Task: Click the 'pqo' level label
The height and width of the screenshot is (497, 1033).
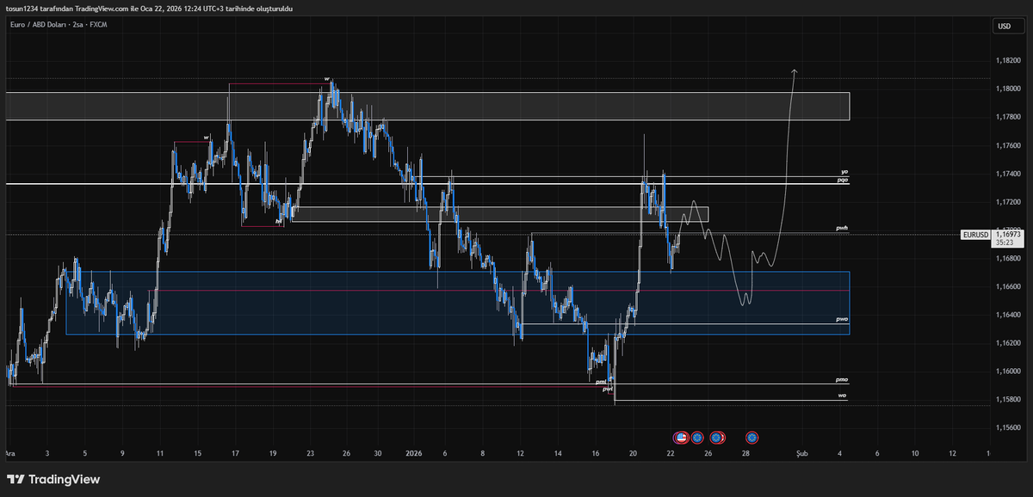Action: pos(843,180)
